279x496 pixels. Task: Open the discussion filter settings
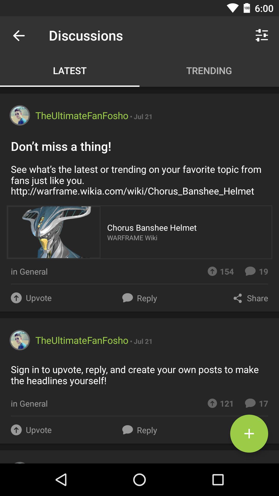pos(262,36)
